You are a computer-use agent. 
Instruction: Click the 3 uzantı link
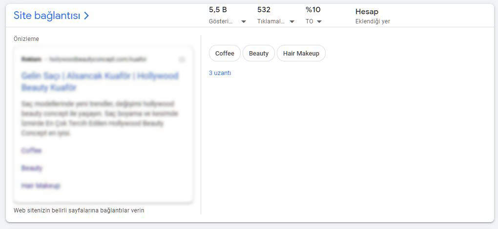220,73
